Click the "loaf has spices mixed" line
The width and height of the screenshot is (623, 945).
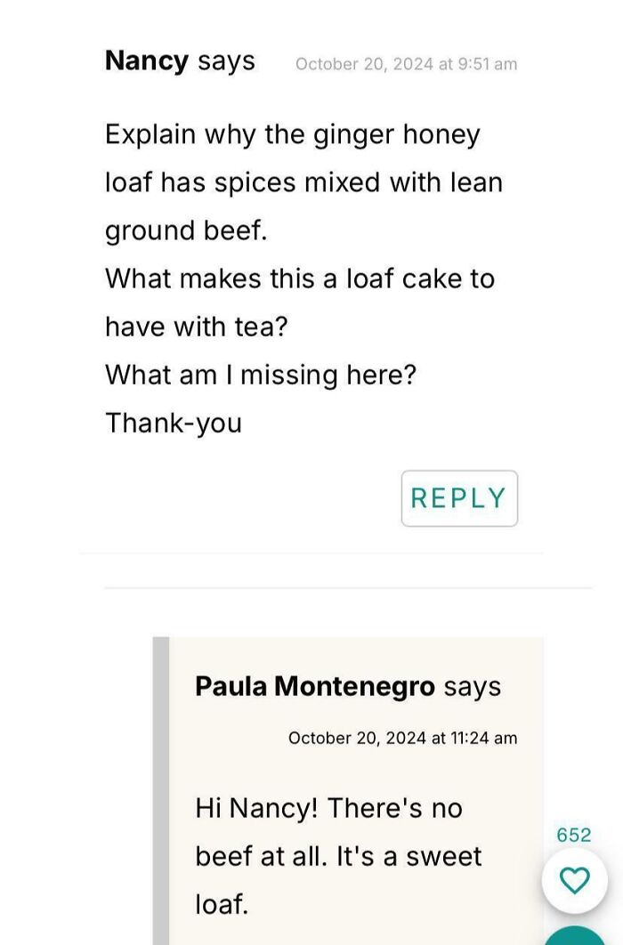tap(303, 182)
